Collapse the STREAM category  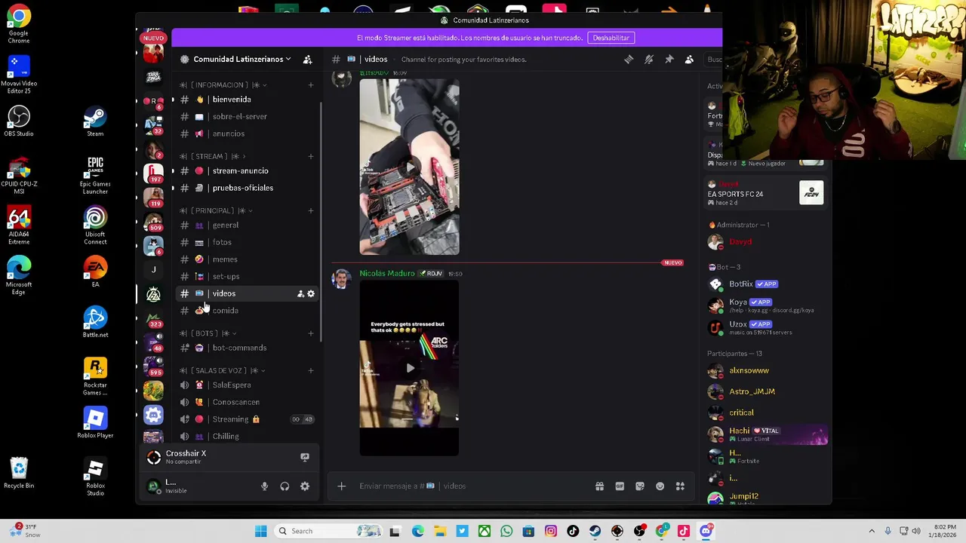(x=213, y=156)
